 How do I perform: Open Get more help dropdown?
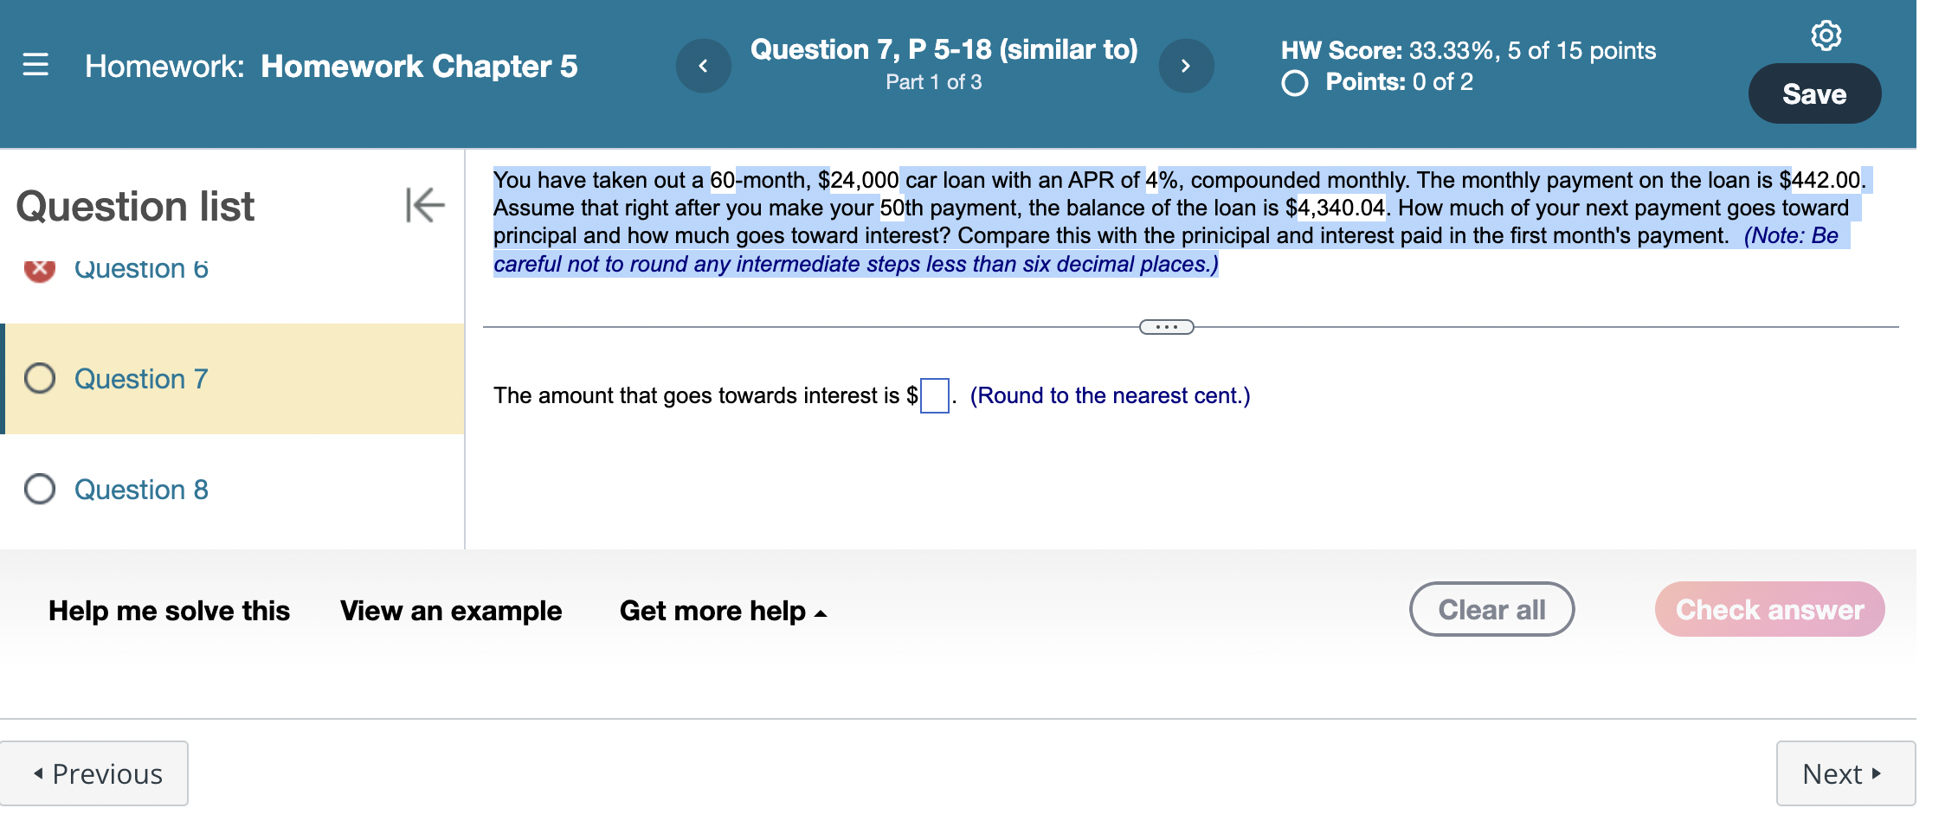[x=723, y=611]
